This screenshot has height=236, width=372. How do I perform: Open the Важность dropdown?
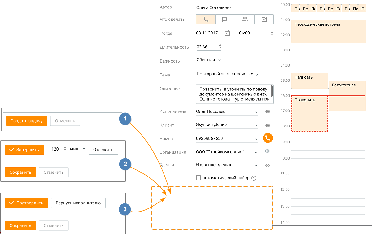point(209,60)
